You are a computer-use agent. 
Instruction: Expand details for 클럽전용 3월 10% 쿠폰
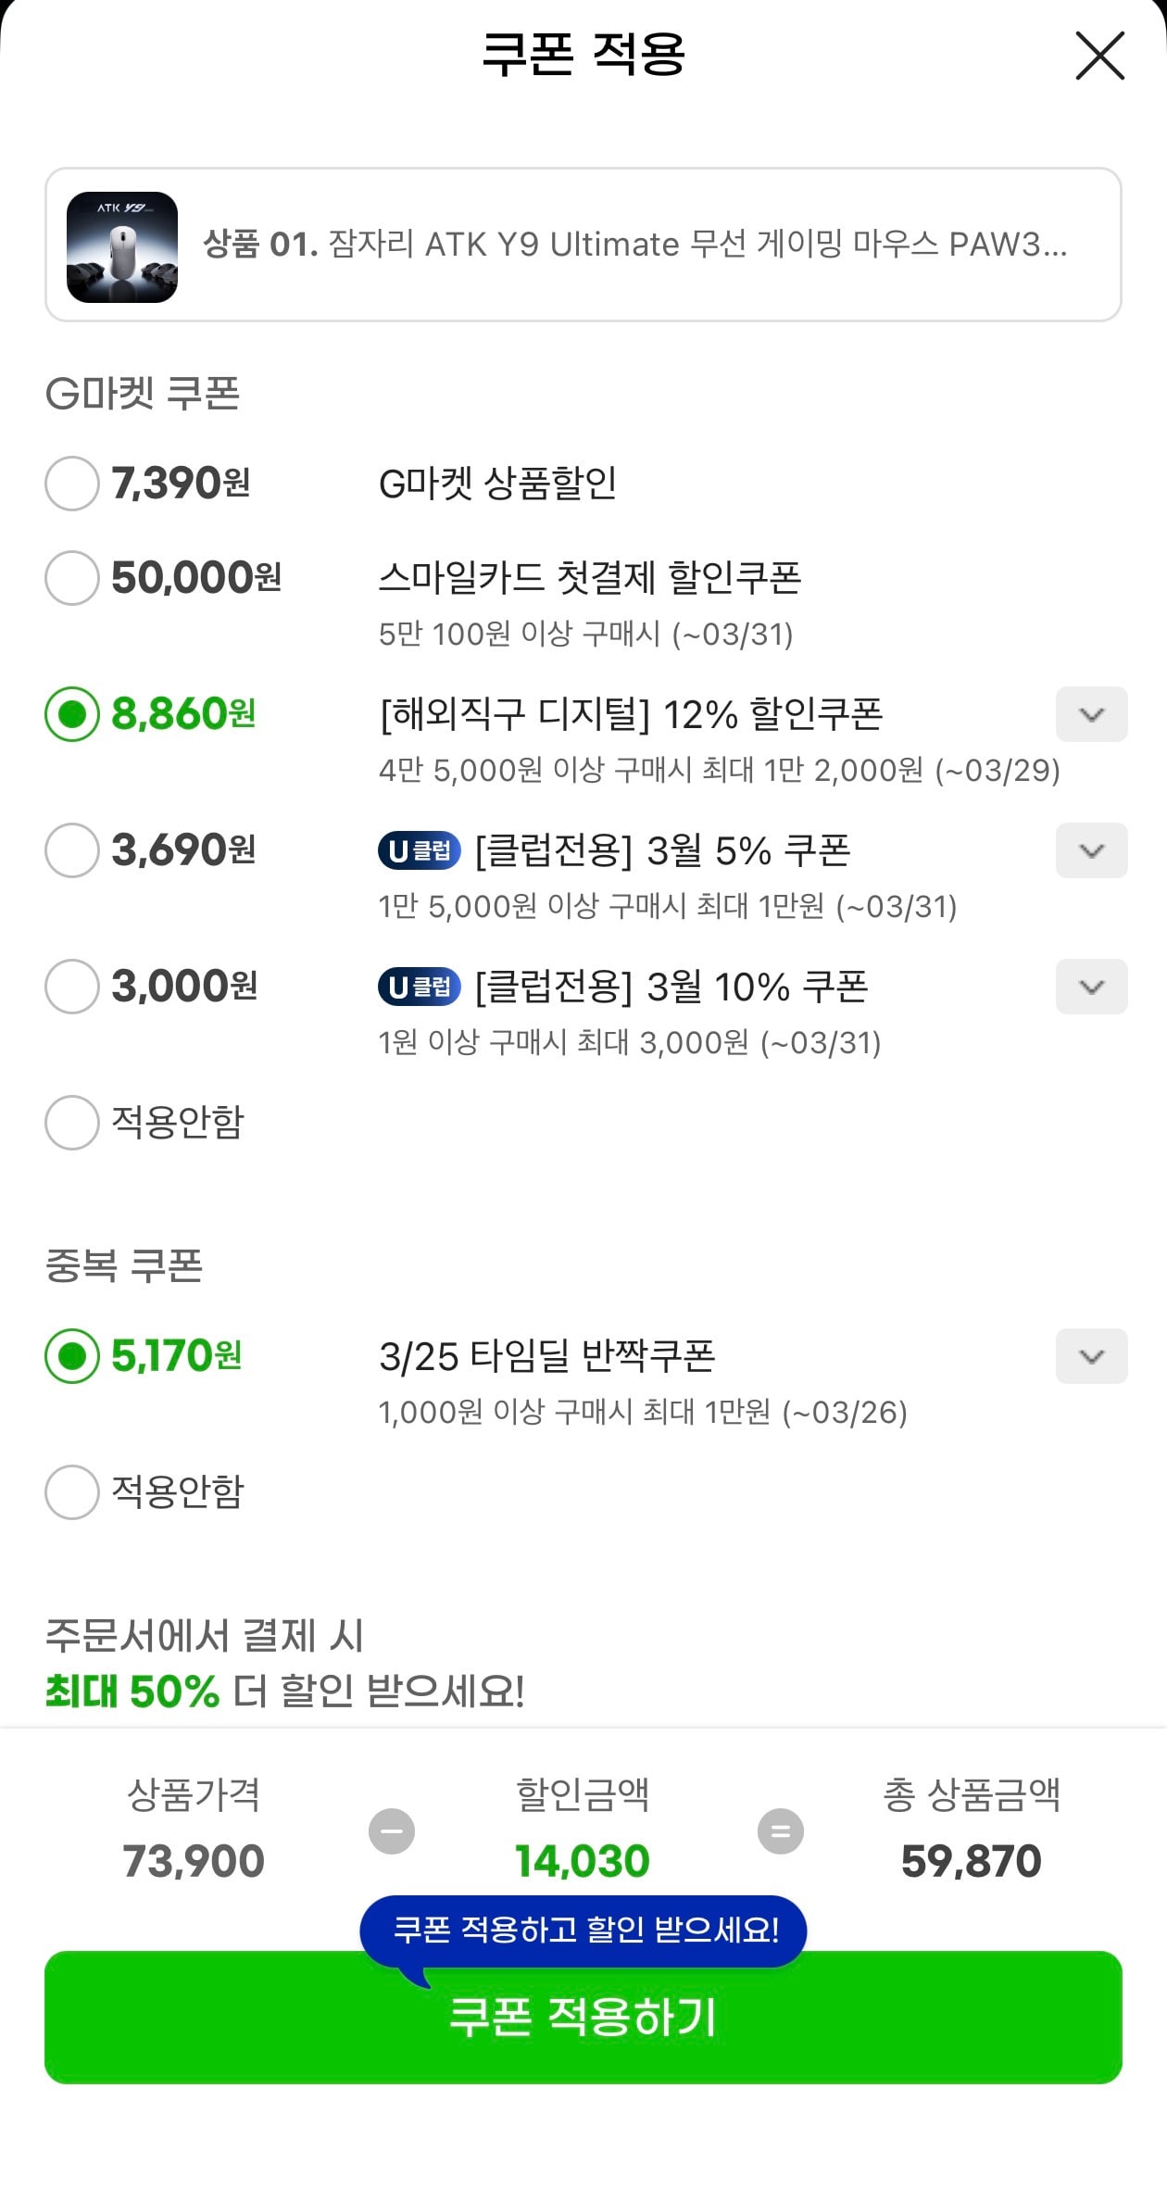click(1091, 987)
